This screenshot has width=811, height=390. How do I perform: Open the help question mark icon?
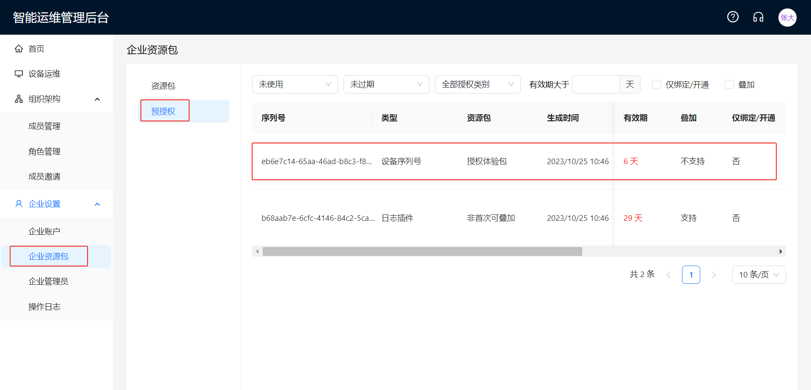(733, 17)
